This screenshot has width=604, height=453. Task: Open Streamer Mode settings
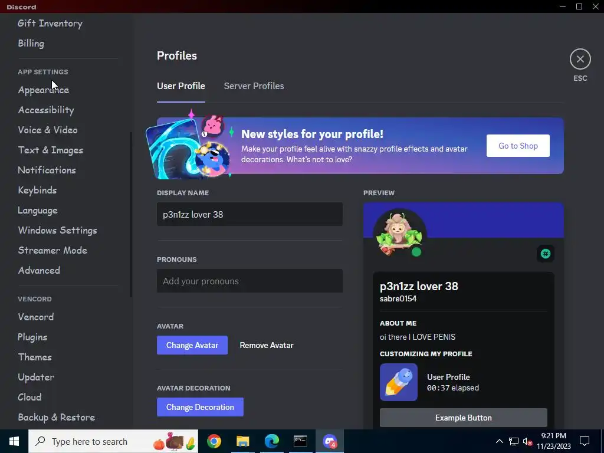tap(52, 250)
